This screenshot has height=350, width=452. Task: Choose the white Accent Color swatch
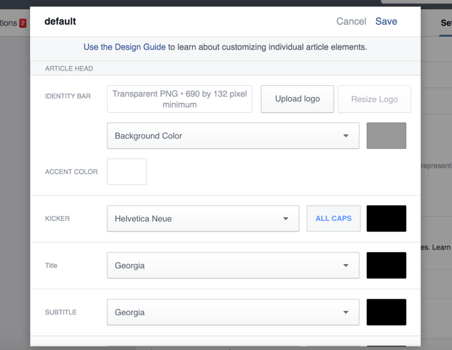[x=127, y=172]
